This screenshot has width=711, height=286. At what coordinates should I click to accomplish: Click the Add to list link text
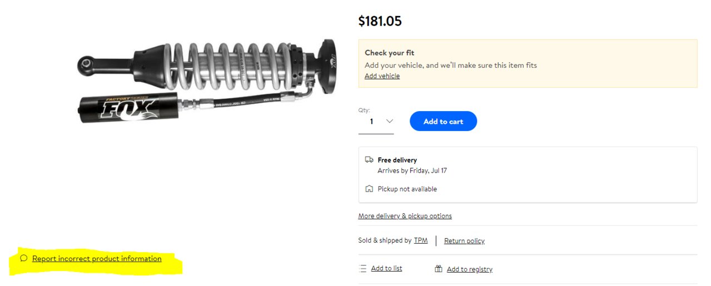tap(386, 269)
